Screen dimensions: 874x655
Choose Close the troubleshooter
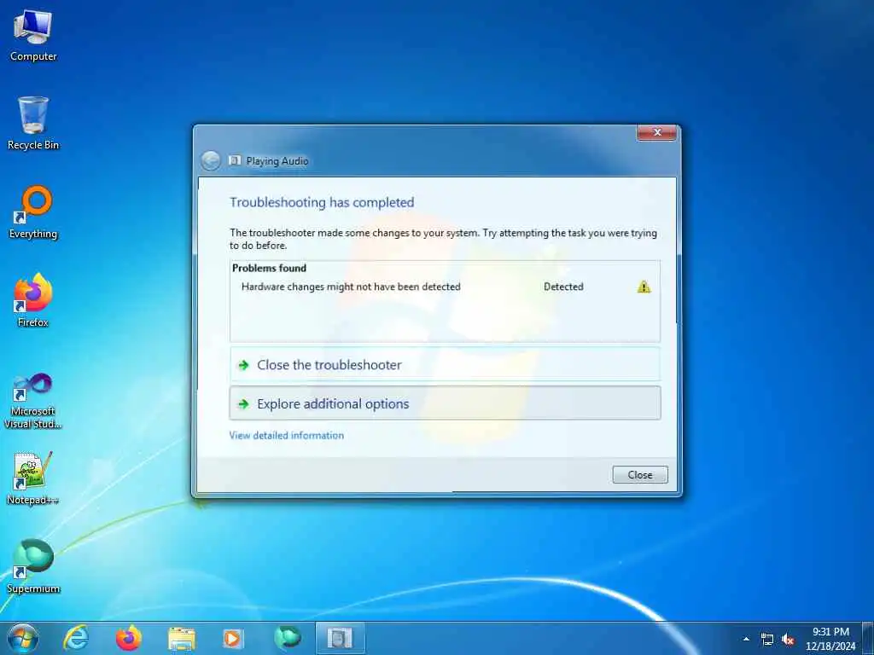click(445, 365)
